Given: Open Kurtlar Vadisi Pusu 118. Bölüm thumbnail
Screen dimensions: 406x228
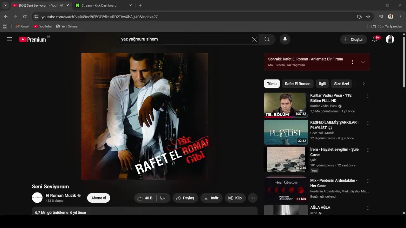Looking at the screenshot, I should [x=286, y=105].
